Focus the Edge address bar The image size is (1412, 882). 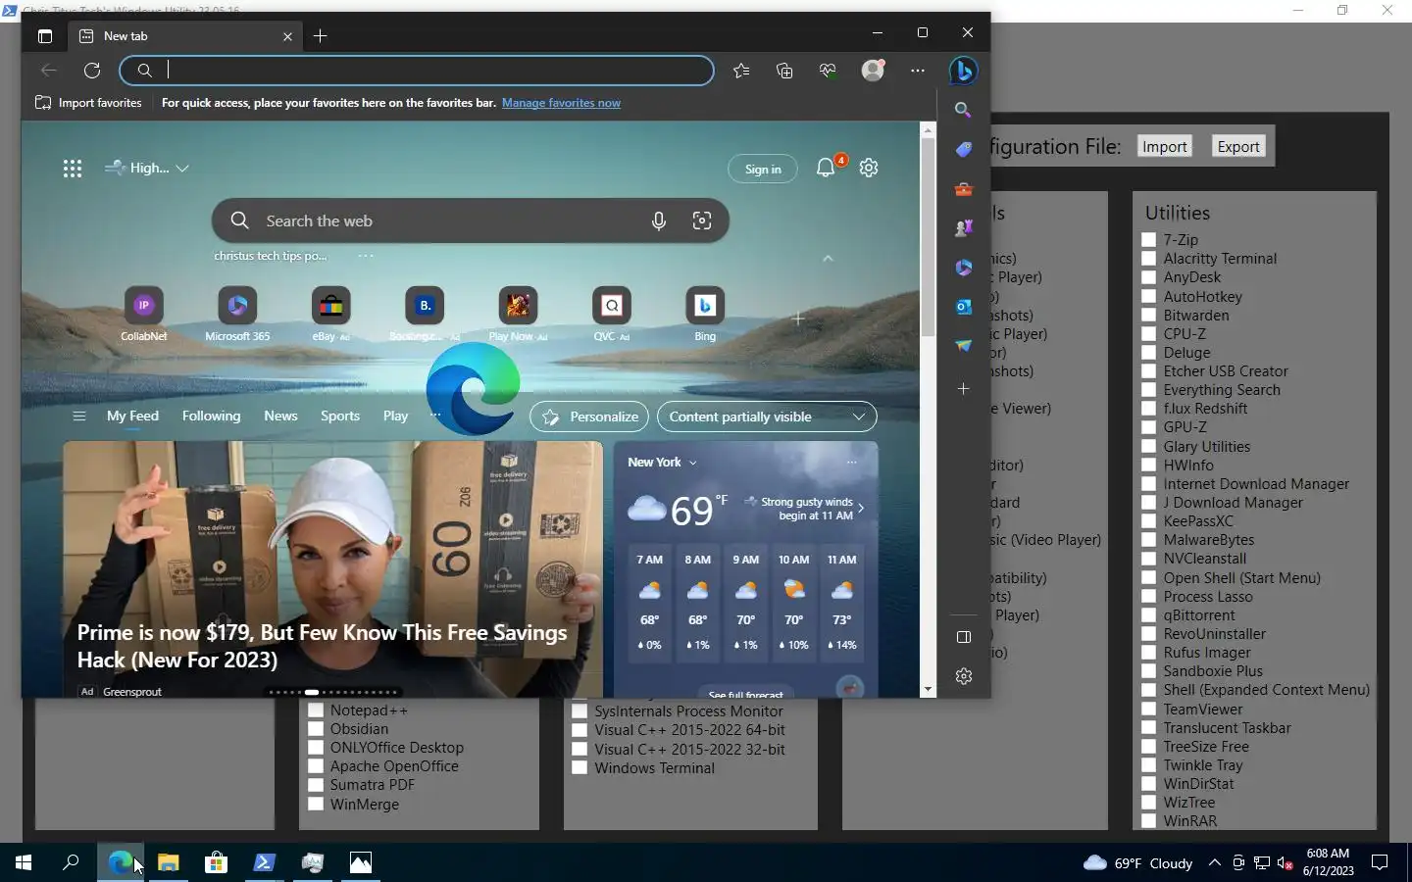pyautogui.click(x=417, y=71)
